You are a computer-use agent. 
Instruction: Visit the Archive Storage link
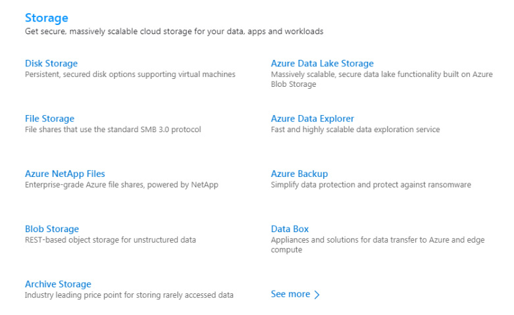click(x=58, y=284)
